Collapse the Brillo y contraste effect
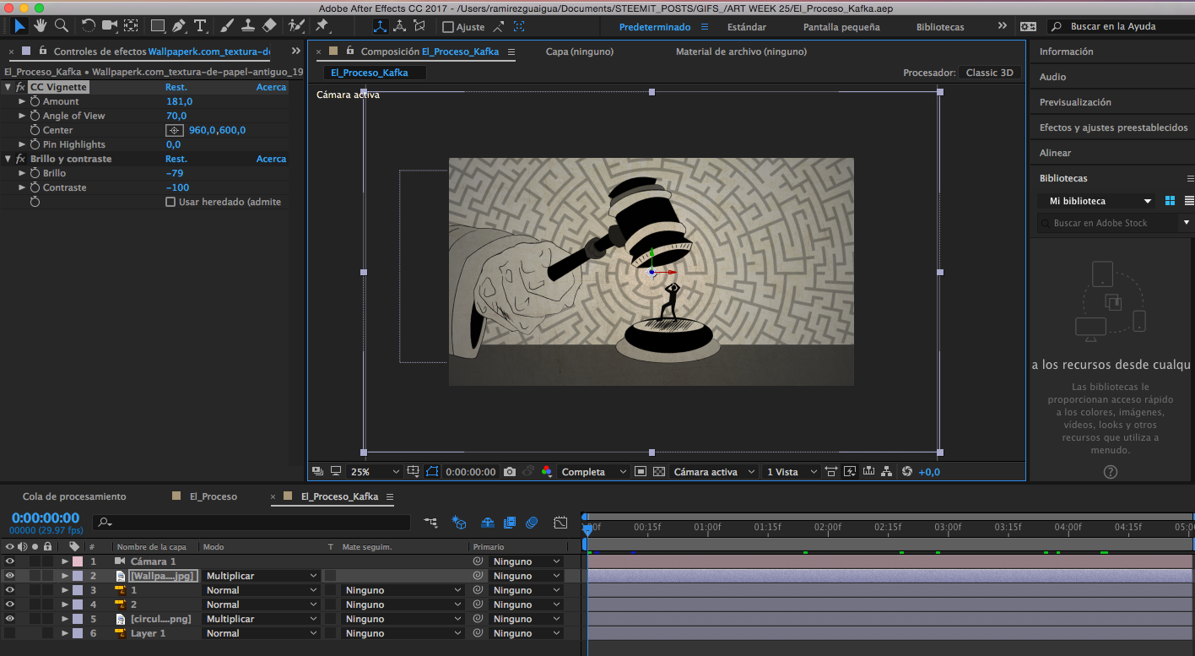1195x656 pixels. [8, 159]
